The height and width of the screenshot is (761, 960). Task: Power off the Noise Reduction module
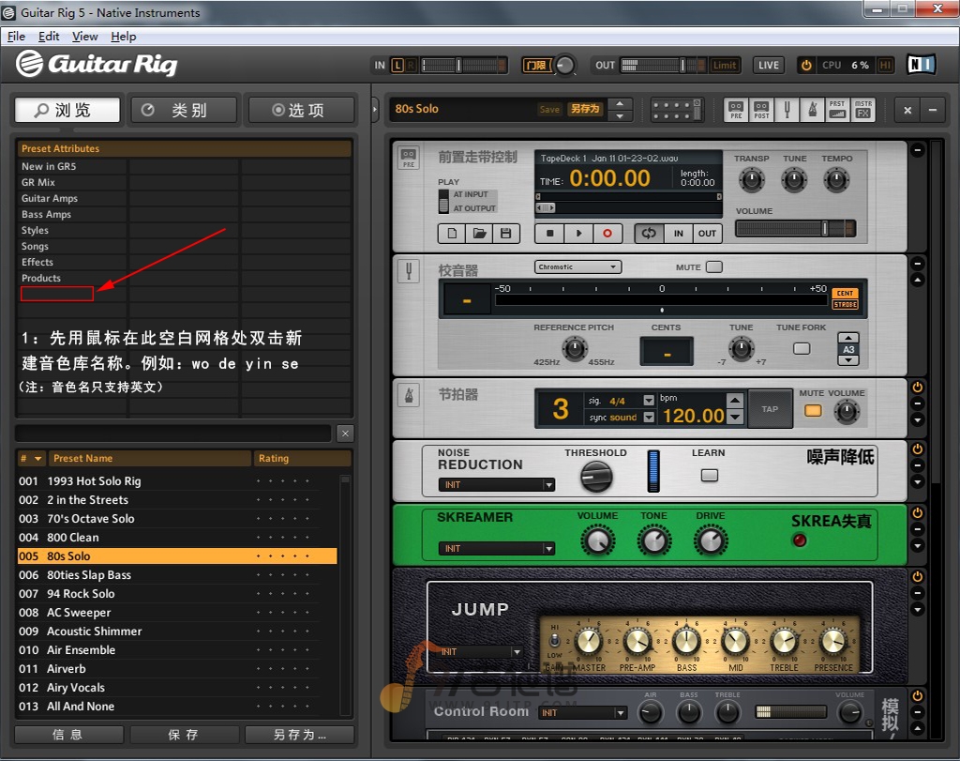coord(917,449)
